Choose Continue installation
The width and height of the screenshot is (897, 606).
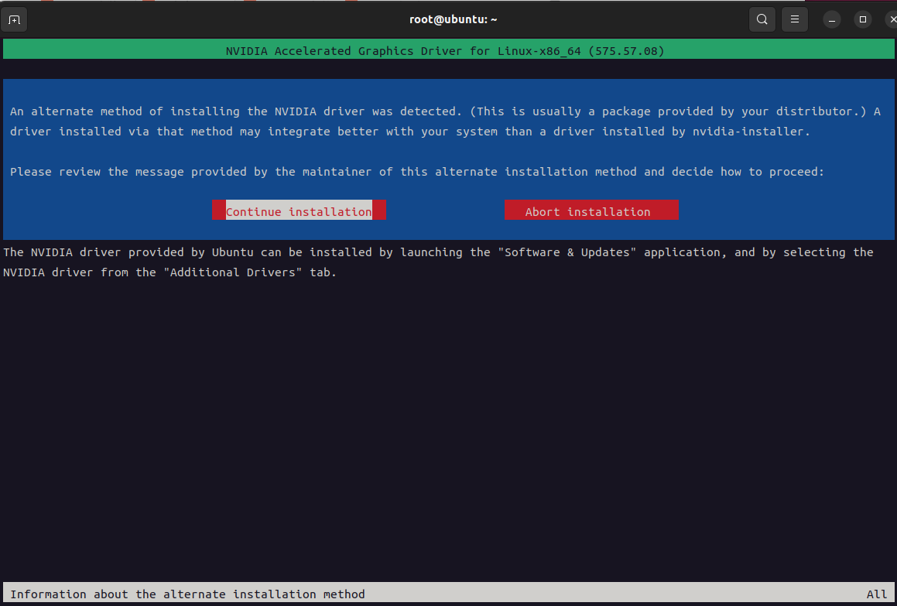point(299,211)
